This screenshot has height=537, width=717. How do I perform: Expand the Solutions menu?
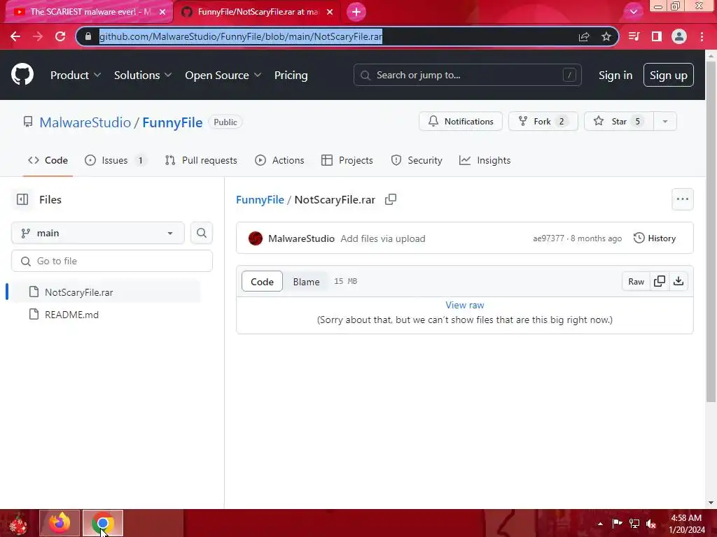tap(143, 76)
